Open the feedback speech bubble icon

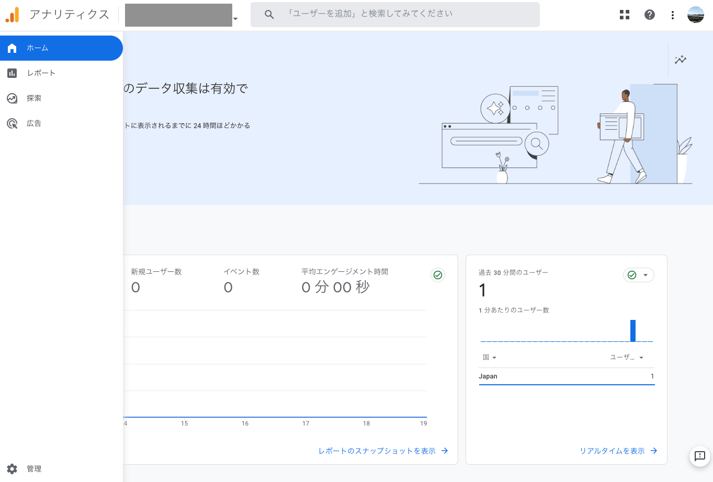699,456
